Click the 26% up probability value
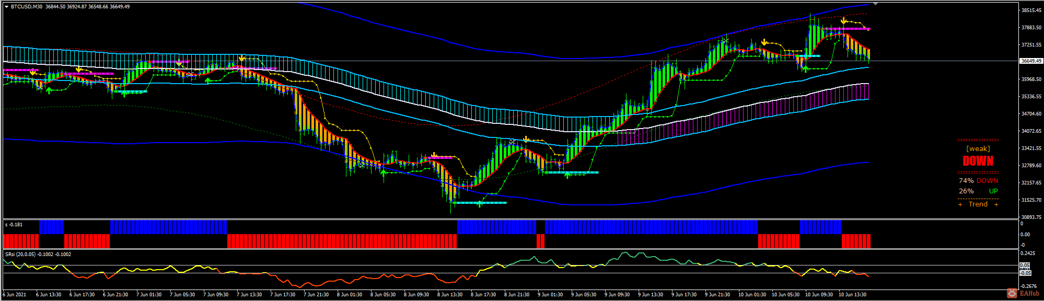 [x=966, y=191]
